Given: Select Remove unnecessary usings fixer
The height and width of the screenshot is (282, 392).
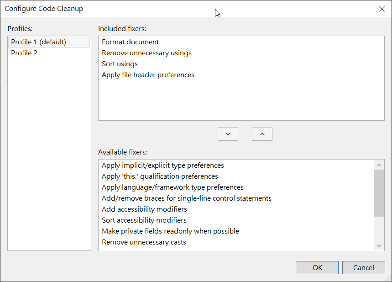Looking at the screenshot, I should [x=146, y=53].
